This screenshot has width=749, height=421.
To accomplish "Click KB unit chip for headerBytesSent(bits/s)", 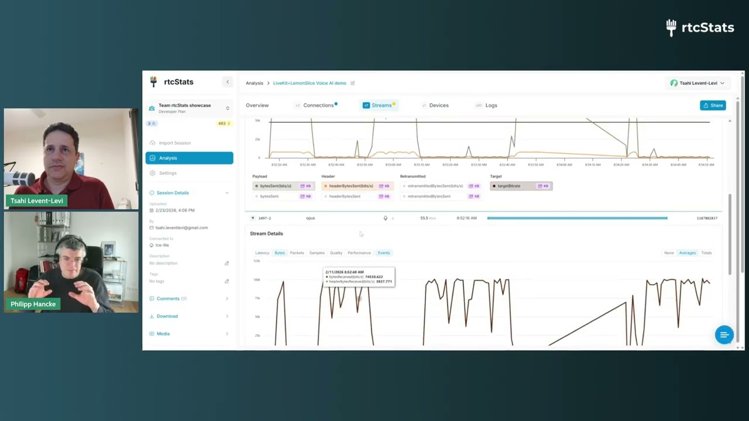I will coord(384,186).
